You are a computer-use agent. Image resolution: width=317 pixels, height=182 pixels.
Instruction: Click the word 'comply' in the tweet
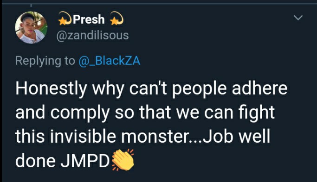80,113
